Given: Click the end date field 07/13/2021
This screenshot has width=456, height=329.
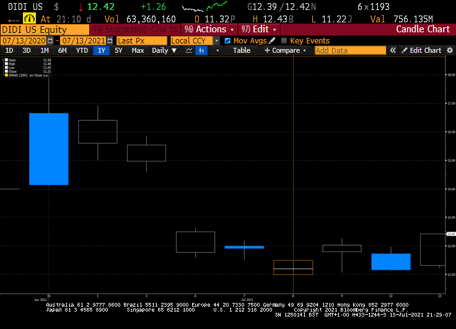Looking at the screenshot, I should [84, 40].
